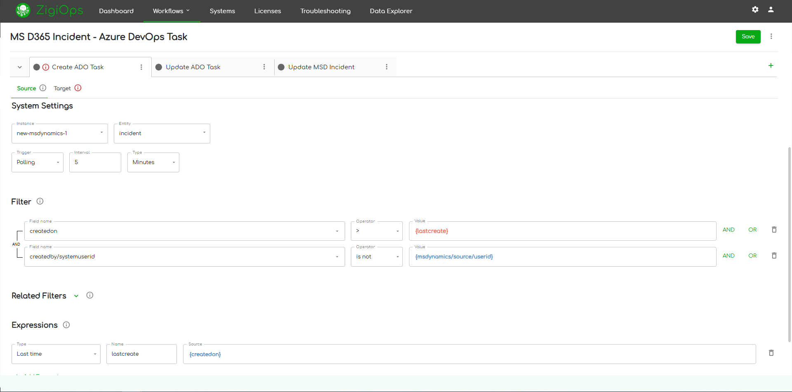Delete the lastcreate expression

point(771,353)
